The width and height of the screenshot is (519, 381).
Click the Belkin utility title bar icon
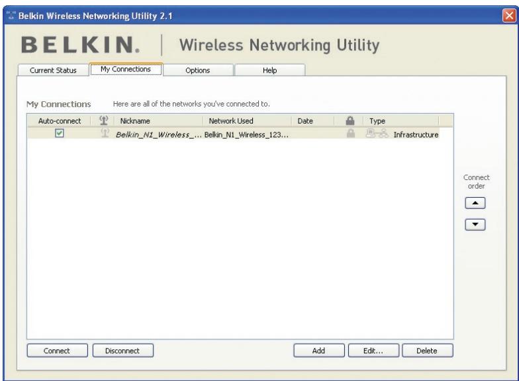coord(11,15)
